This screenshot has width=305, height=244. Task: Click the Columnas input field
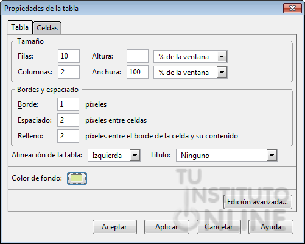69,72
